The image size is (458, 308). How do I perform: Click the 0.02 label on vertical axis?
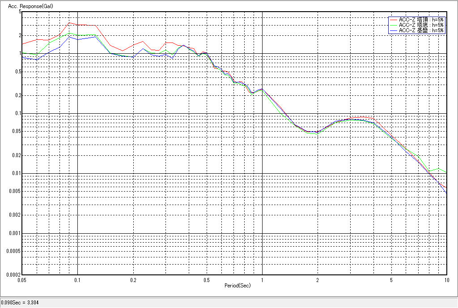tap(17, 155)
